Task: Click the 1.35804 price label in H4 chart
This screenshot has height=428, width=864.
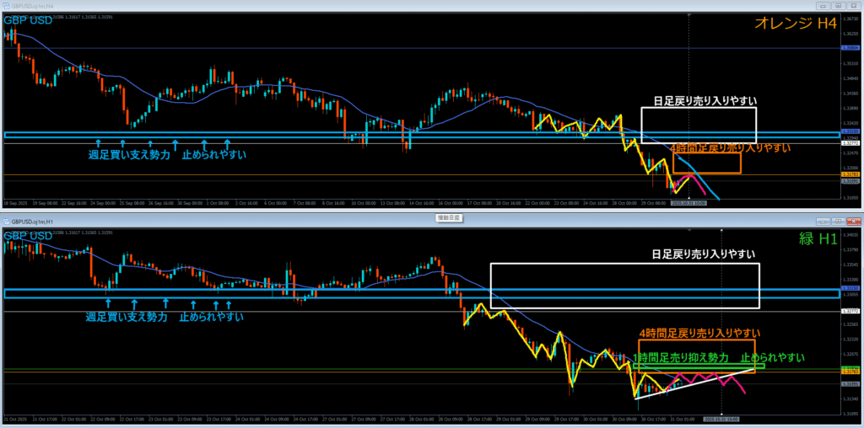Action: click(849, 48)
